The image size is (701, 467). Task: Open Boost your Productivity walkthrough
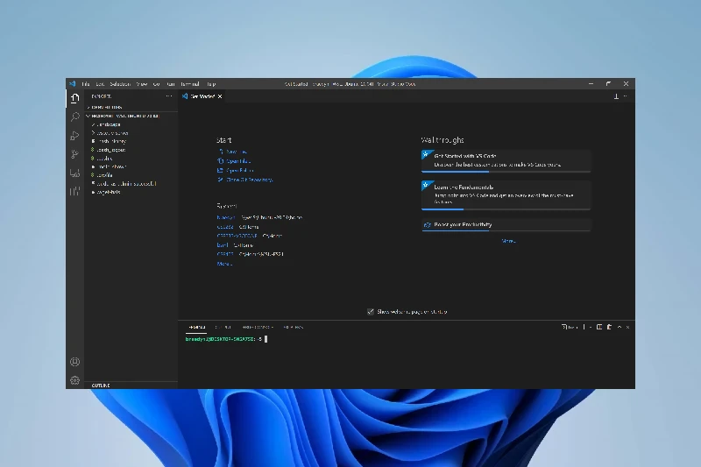point(506,225)
